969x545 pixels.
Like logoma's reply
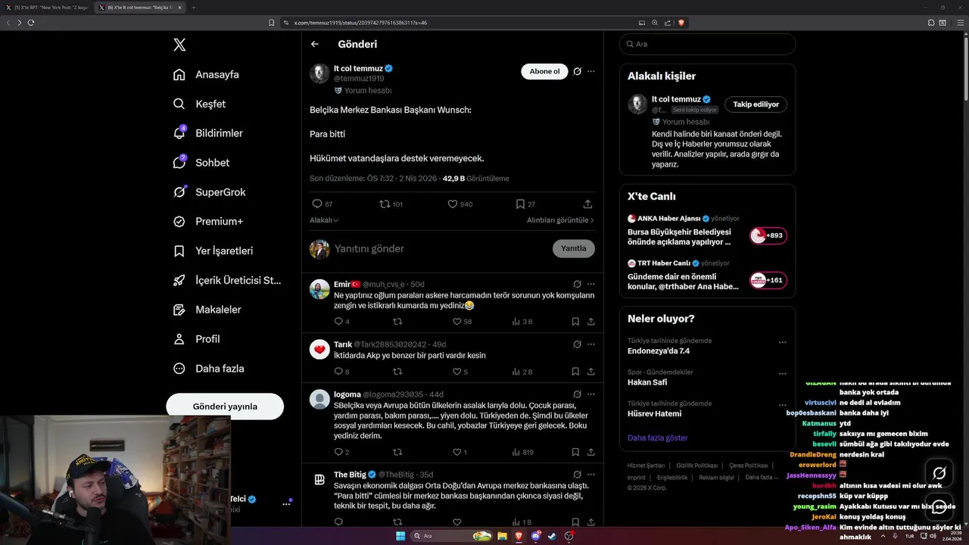[456, 452]
